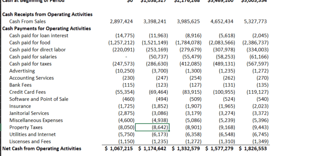The height and width of the screenshot is (156, 313).
Task: Select the empty salaries dash cell
Action: (126, 57)
